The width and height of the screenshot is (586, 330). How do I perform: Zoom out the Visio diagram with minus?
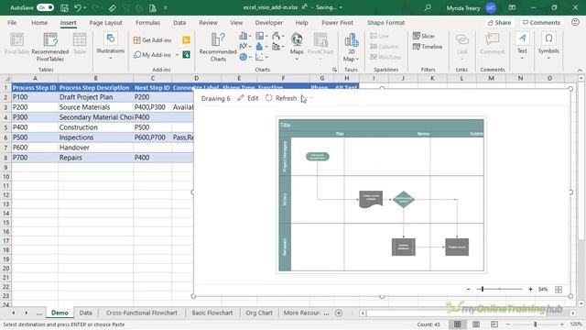coord(468,290)
